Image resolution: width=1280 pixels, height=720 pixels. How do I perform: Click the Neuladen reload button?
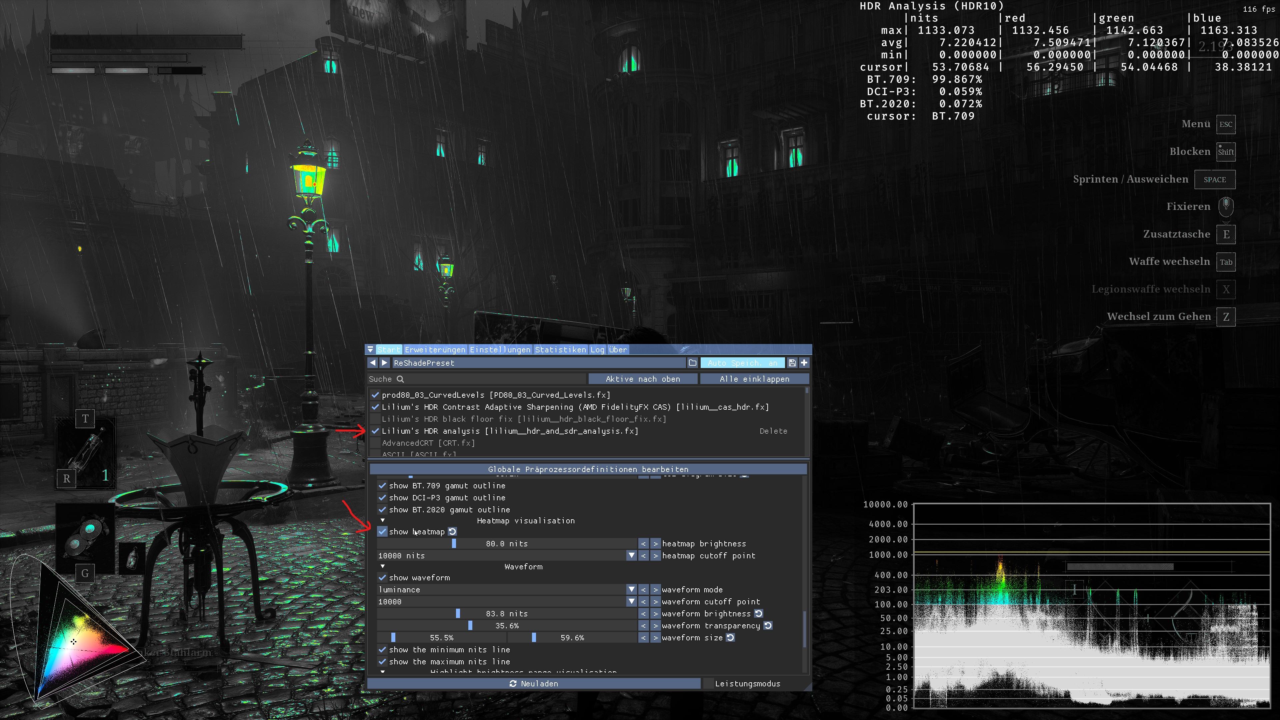(x=534, y=684)
